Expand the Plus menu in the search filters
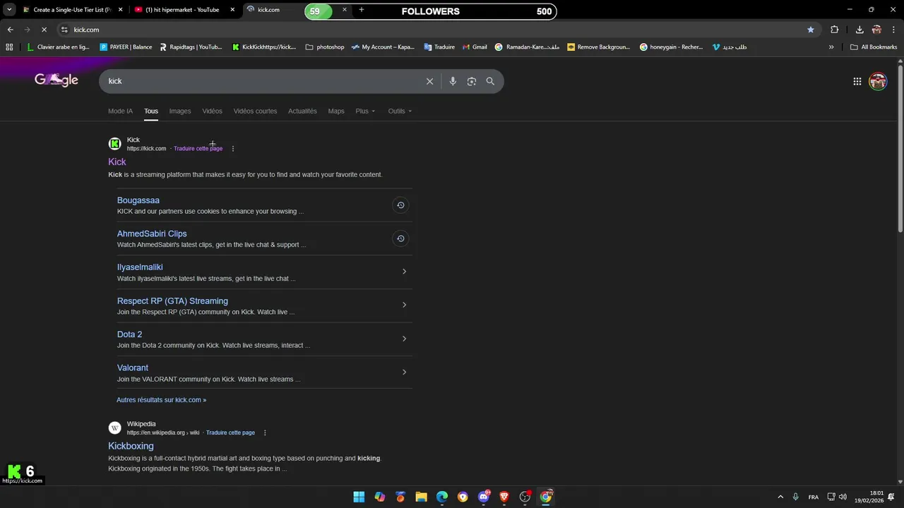This screenshot has height=508, width=904. click(365, 111)
